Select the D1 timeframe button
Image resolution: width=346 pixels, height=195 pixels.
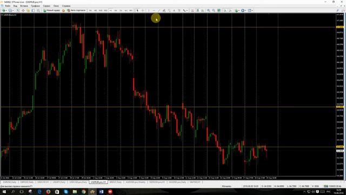tap(121, 10)
